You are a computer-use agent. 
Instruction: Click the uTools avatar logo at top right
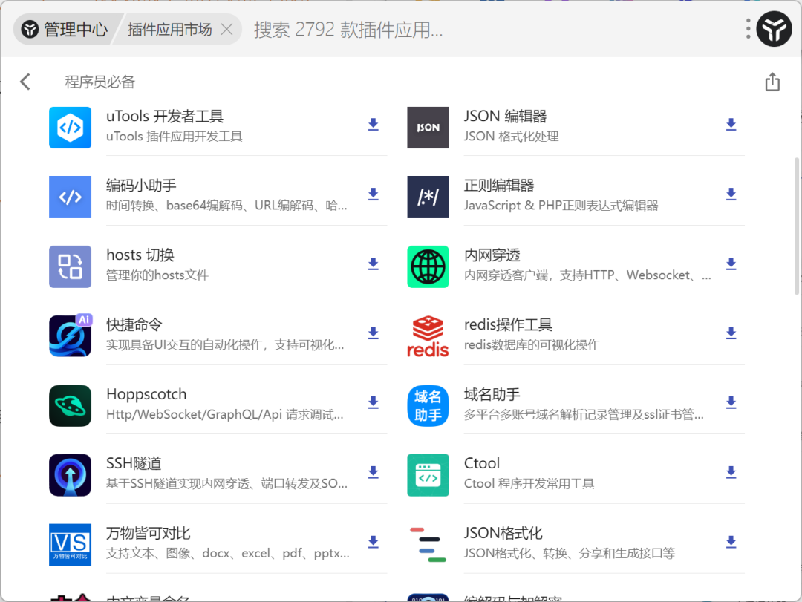[775, 29]
